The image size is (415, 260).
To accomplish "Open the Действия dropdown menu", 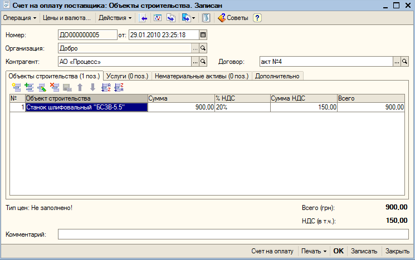I will pyautogui.click(x=115, y=18).
